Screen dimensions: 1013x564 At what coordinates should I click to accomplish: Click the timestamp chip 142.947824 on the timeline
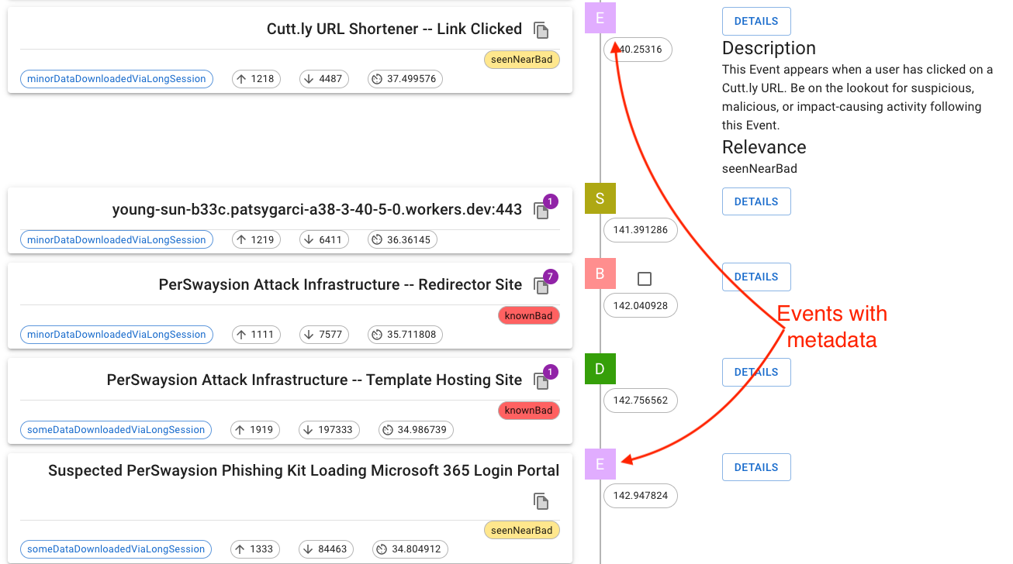coord(640,495)
